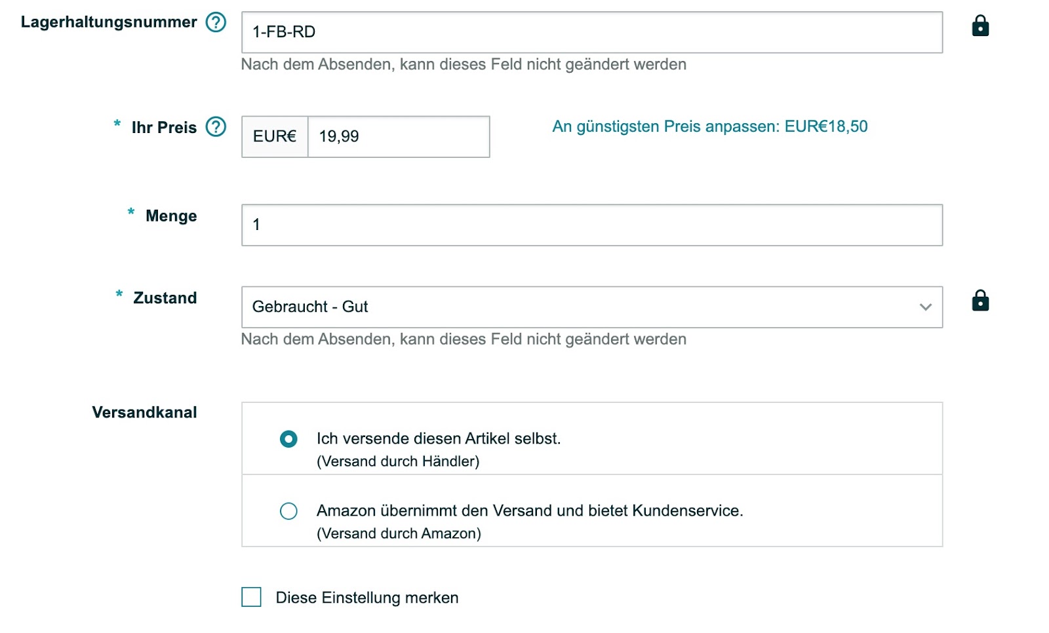Select the self-shipping radio button
1049x633 pixels.
(x=288, y=439)
